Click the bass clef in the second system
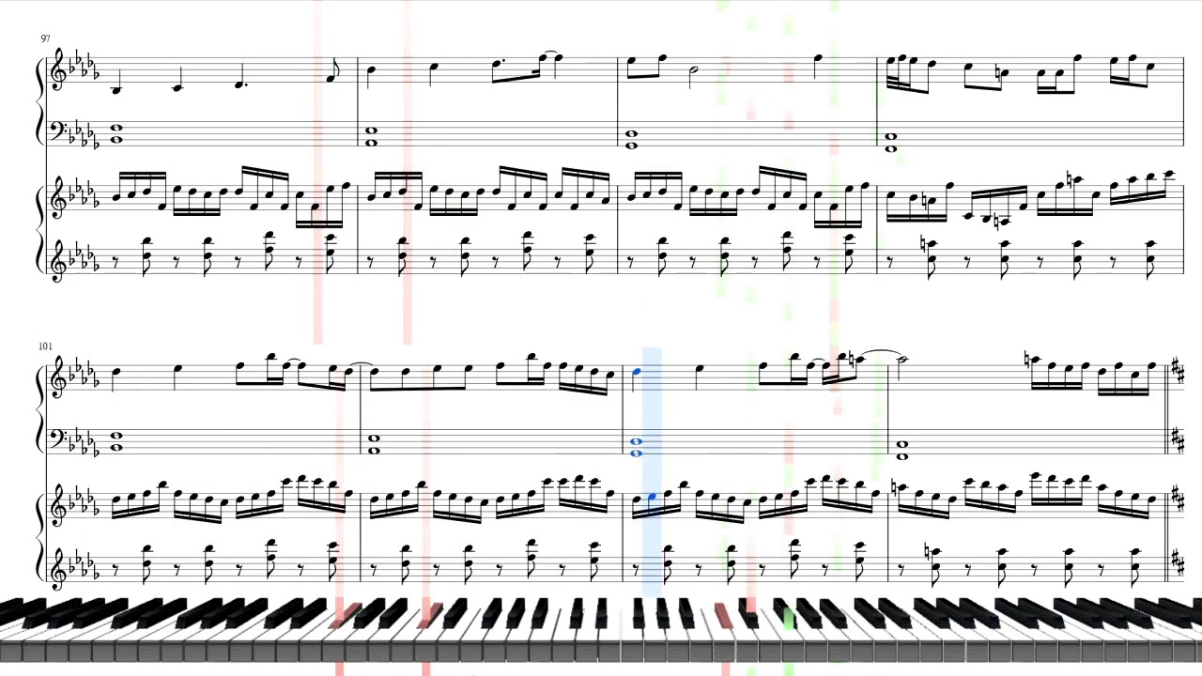This screenshot has width=1202, height=676. [58, 439]
